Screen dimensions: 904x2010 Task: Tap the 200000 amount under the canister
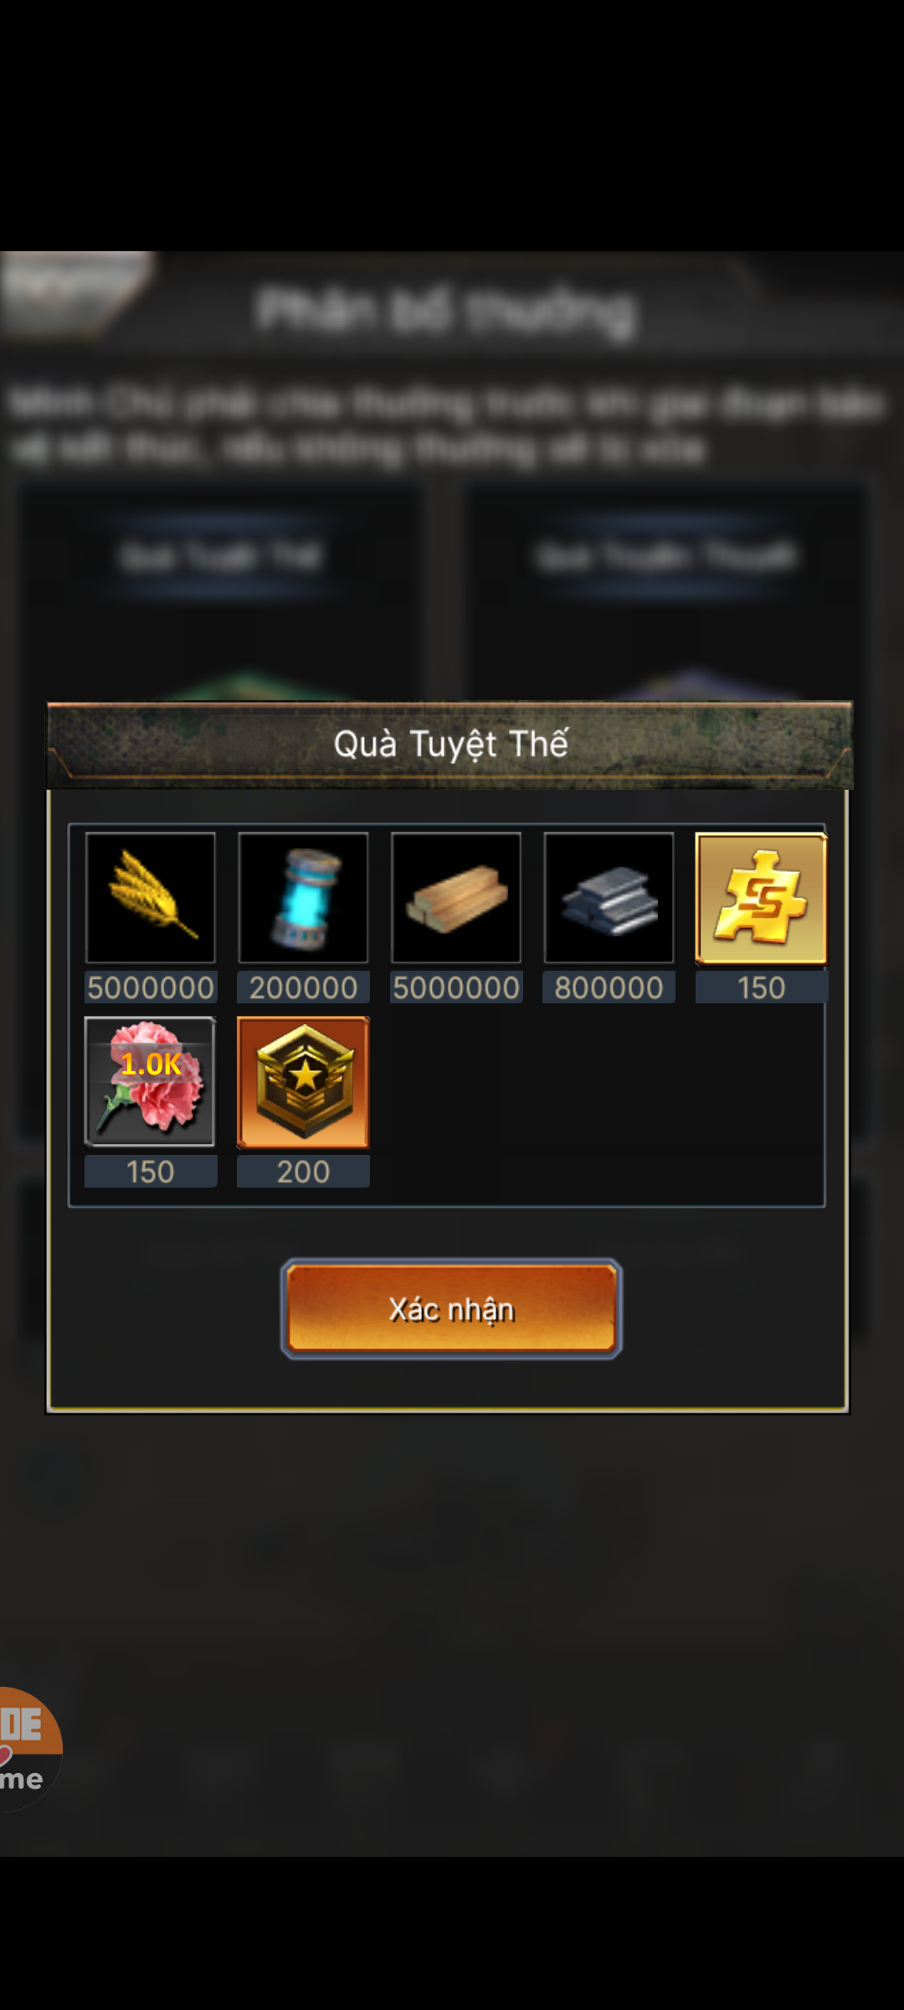(x=303, y=987)
